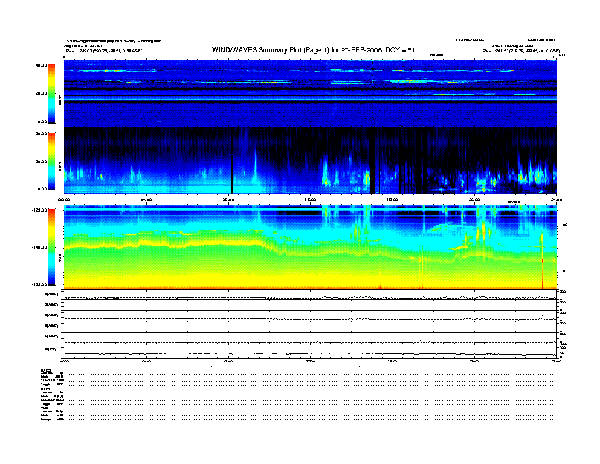Click the TNR yellow-green spectrogram panel
This screenshot has height=464, width=600.
click(x=311, y=247)
